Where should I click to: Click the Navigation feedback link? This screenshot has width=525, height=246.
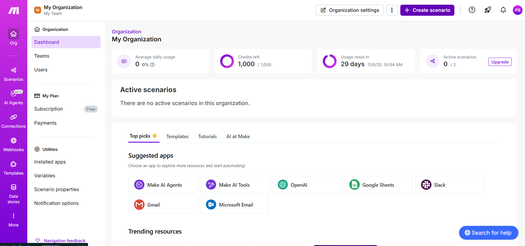(x=65, y=240)
